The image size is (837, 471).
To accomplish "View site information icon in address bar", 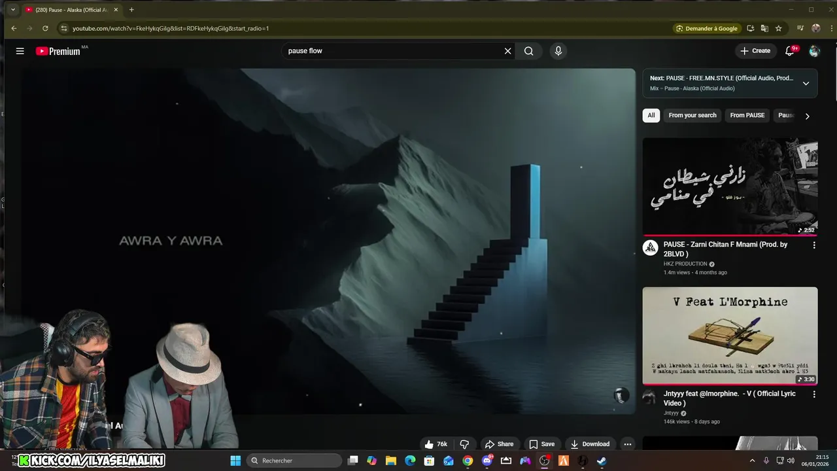I will point(63,28).
